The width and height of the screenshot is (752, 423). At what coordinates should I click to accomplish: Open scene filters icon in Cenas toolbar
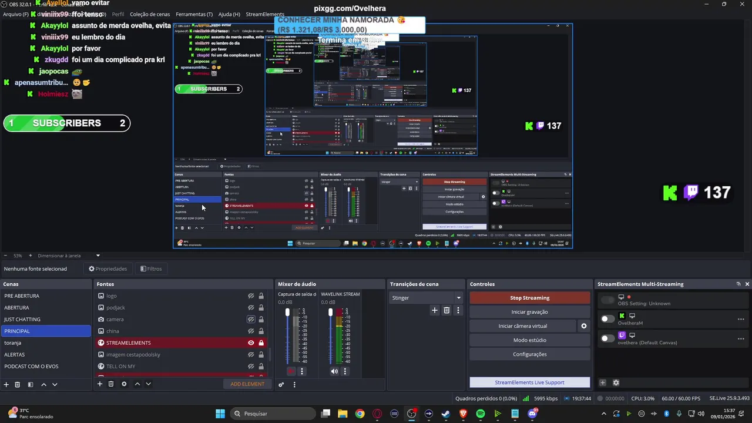[x=31, y=384]
